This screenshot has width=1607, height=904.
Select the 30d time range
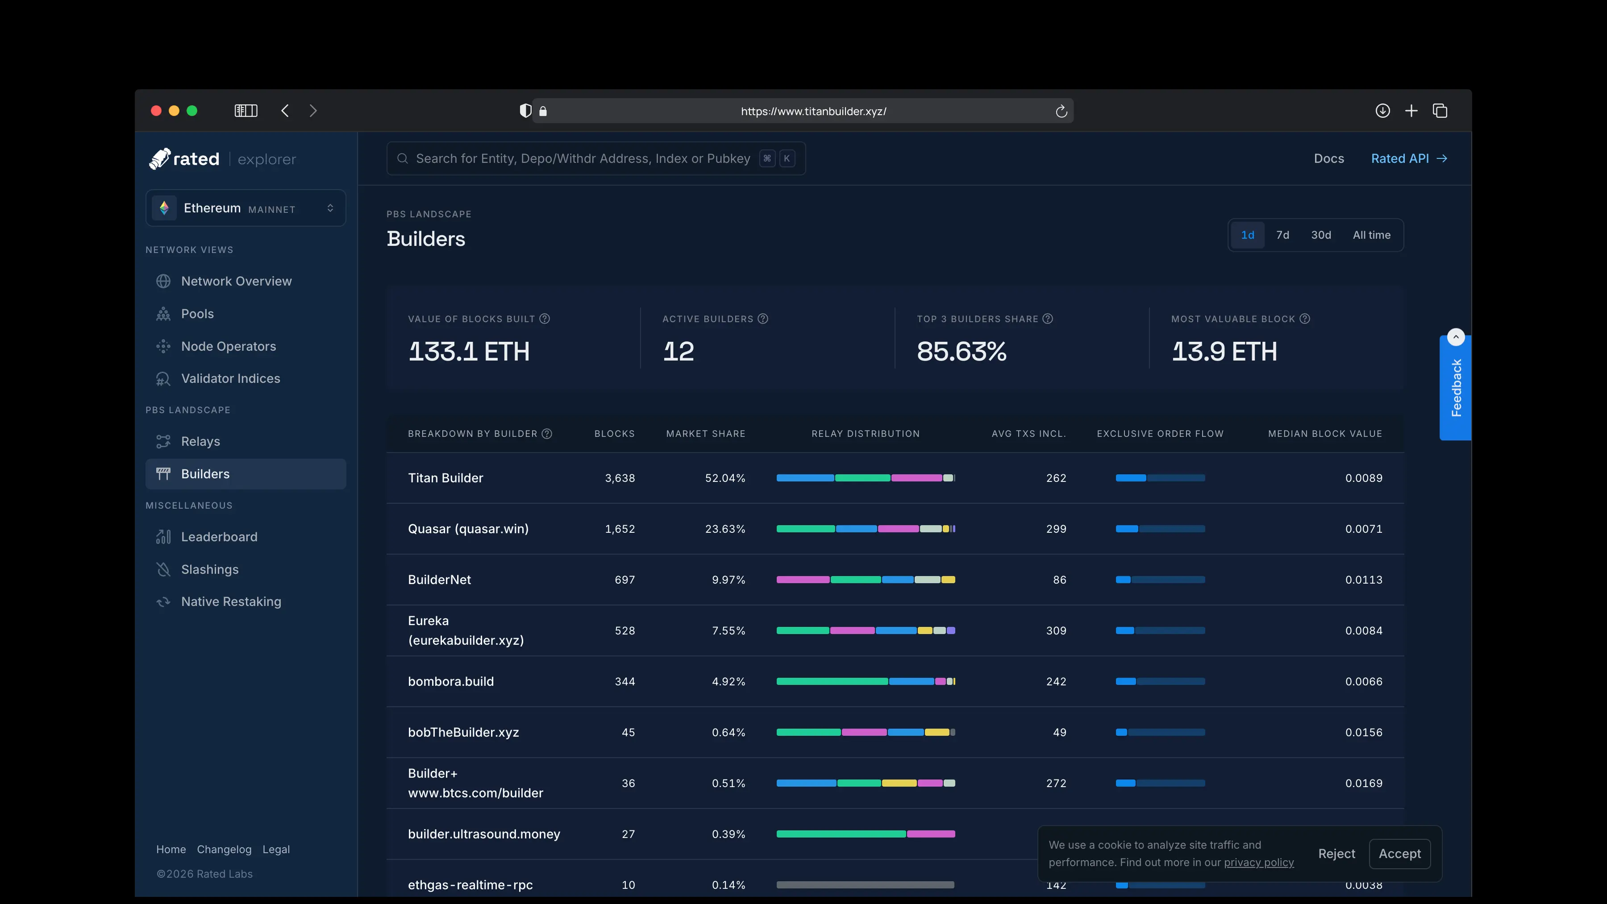pos(1321,235)
